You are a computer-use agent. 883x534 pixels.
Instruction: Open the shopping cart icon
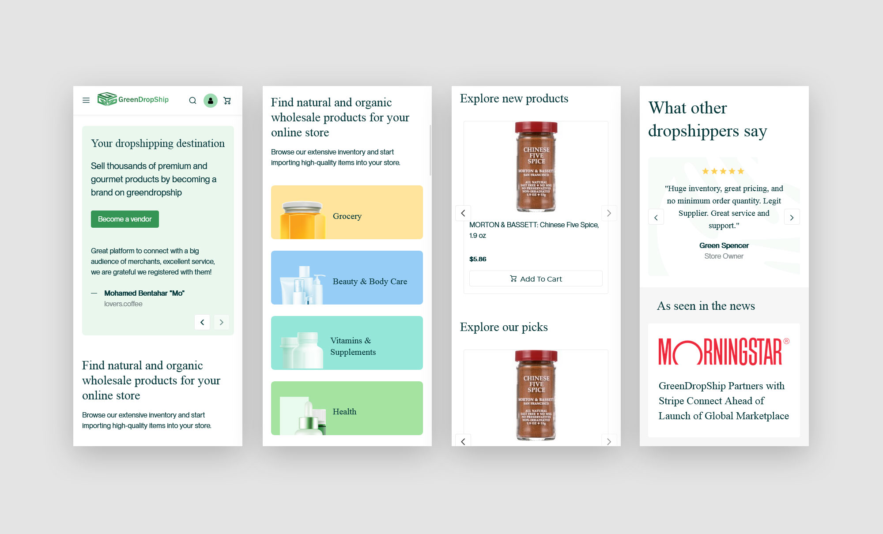click(x=227, y=101)
